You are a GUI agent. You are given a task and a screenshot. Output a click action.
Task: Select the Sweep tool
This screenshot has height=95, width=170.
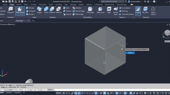[x=39, y=10]
